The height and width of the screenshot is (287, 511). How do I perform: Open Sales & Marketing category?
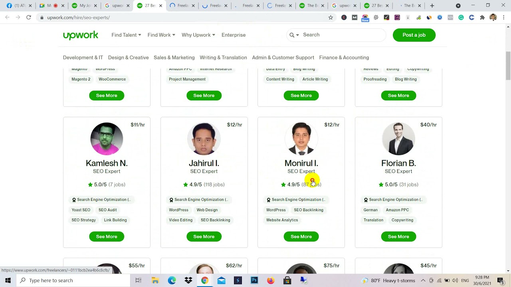[x=174, y=58]
